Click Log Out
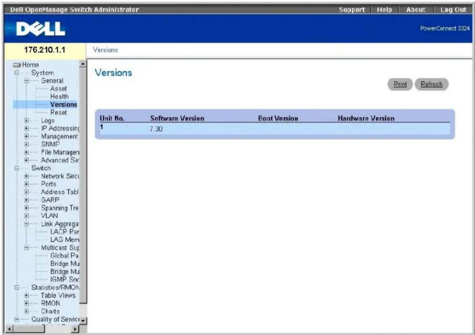The height and width of the screenshot is (335, 475). point(453,10)
